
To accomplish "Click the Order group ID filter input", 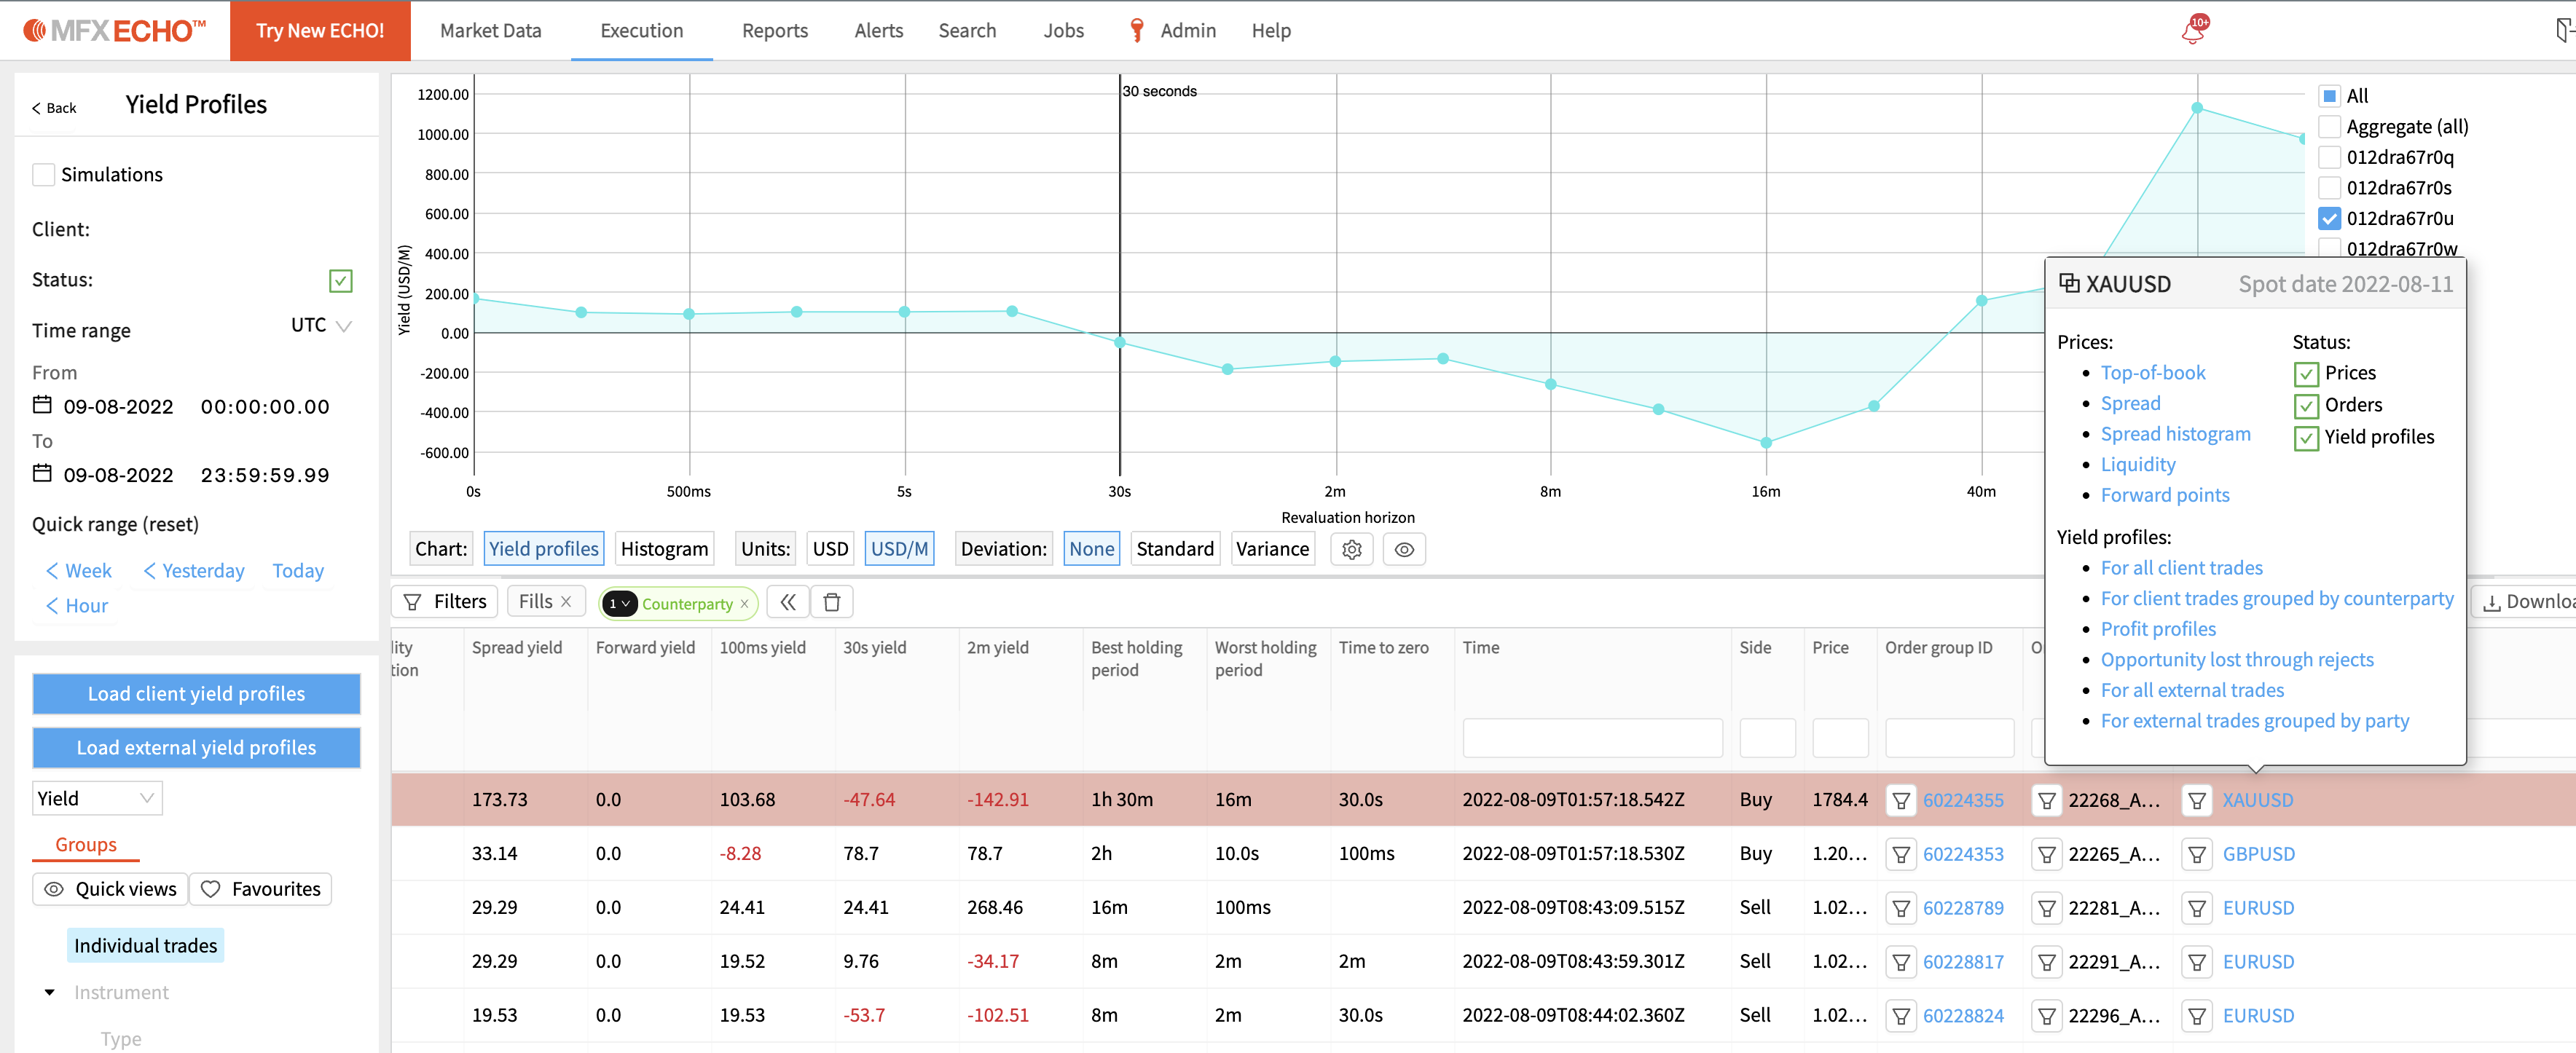I will [1949, 738].
